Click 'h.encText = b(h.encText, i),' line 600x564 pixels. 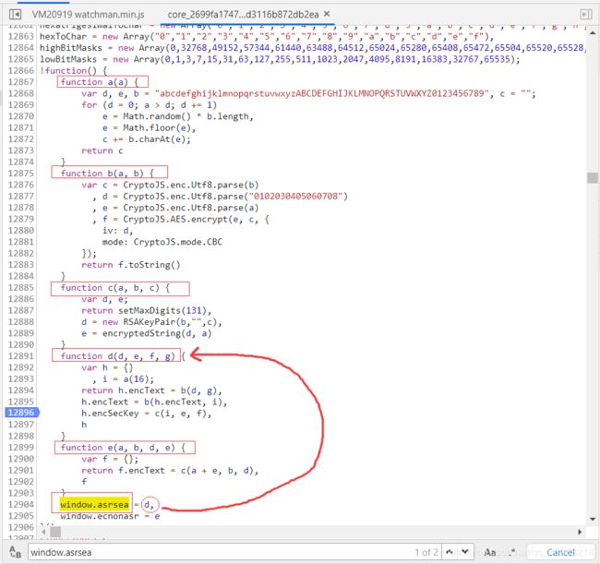click(154, 402)
